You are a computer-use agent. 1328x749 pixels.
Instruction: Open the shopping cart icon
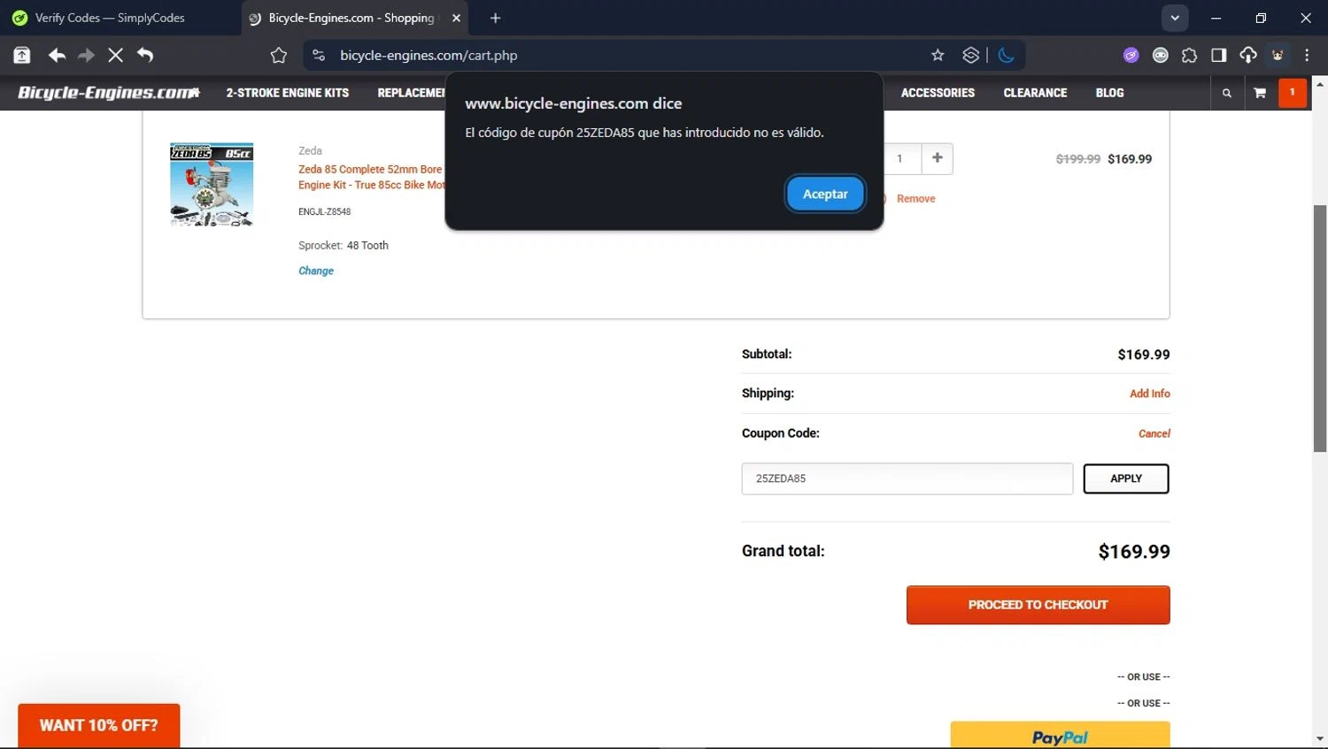point(1260,93)
